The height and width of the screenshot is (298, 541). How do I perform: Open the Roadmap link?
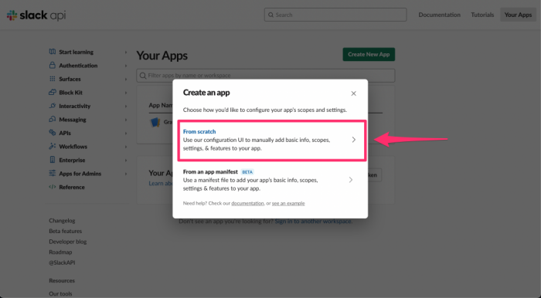click(60, 252)
